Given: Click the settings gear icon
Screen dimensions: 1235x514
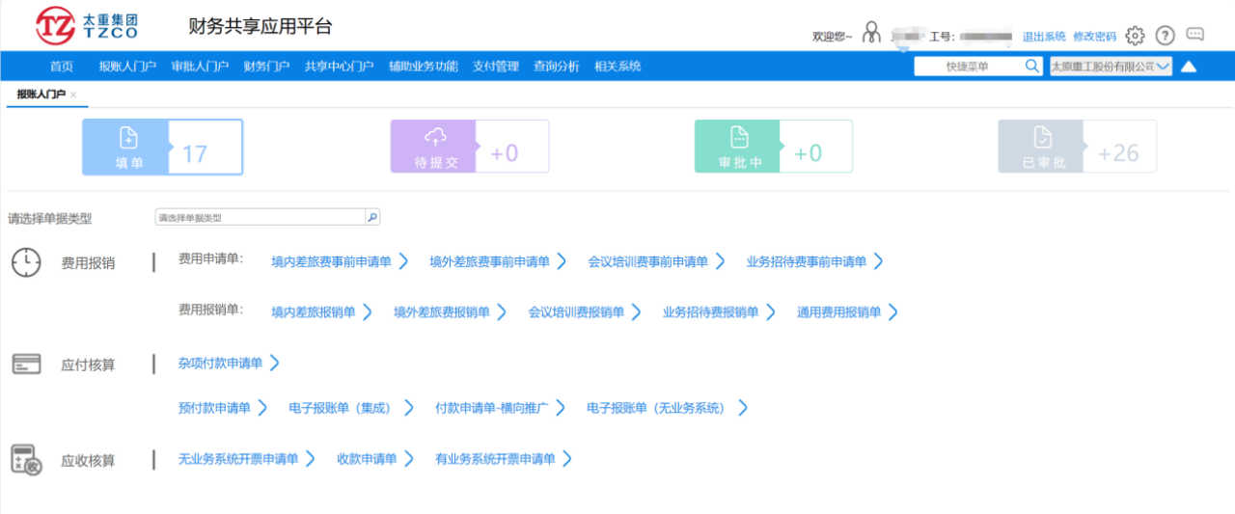Looking at the screenshot, I should [x=1136, y=36].
